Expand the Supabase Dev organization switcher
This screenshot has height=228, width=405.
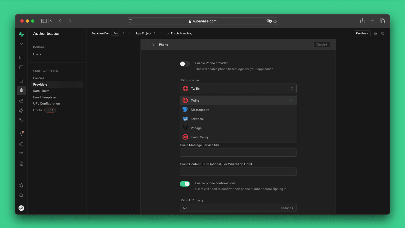(x=124, y=33)
